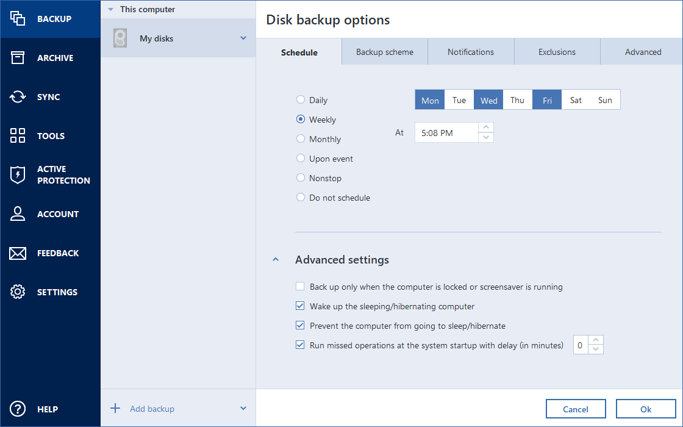
Task: Open the Archive section icon
Action: [x=18, y=58]
